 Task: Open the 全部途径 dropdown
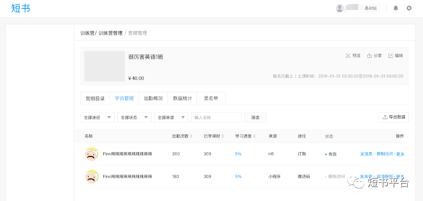point(97,117)
